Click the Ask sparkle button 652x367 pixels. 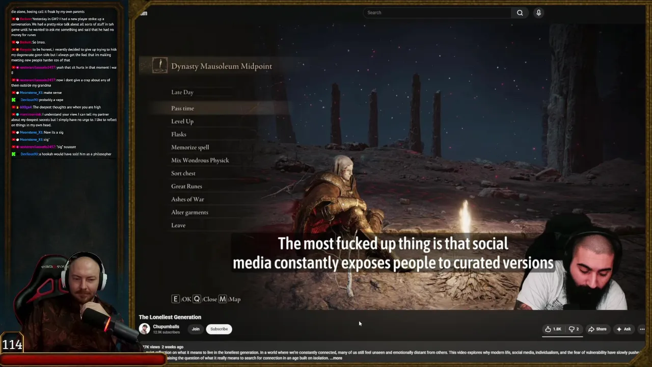point(624,329)
